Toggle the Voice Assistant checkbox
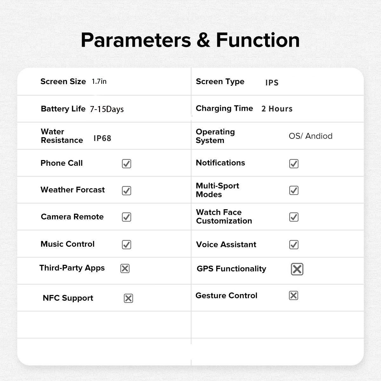381x381 pixels. coord(294,244)
